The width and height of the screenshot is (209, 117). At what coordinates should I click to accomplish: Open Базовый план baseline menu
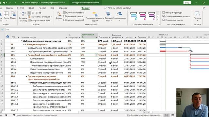pos(109,17)
